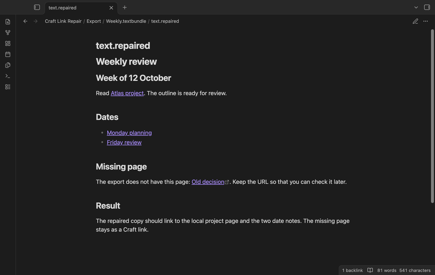The image size is (435, 275).
Task: Open a new tab with plus icon
Action: pyautogui.click(x=125, y=7)
